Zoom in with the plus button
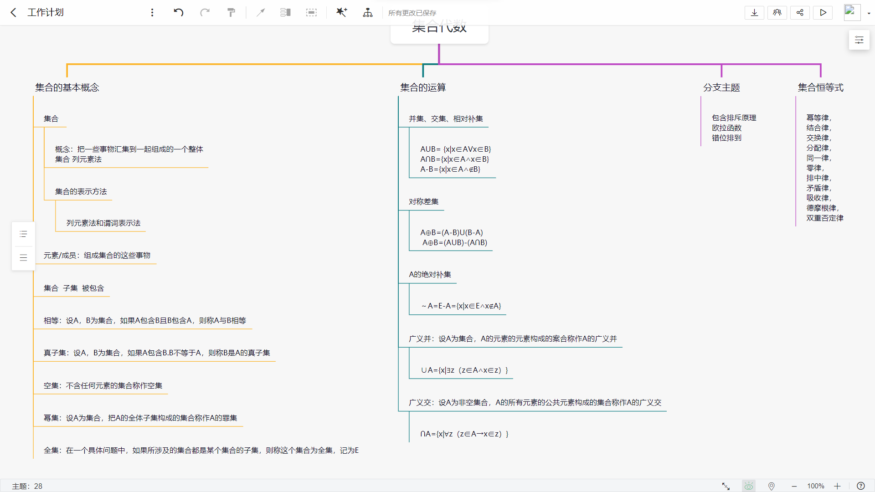The width and height of the screenshot is (875, 492). coord(837,486)
